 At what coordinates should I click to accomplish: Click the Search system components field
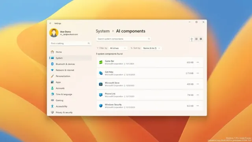(123, 39)
